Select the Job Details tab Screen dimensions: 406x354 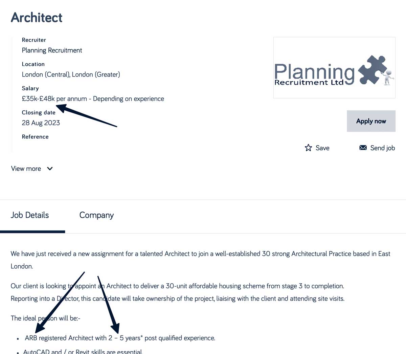pyautogui.click(x=30, y=215)
